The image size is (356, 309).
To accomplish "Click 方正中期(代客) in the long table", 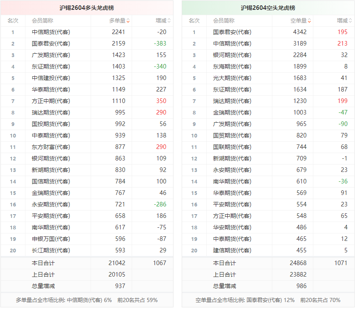I will coord(51,101).
